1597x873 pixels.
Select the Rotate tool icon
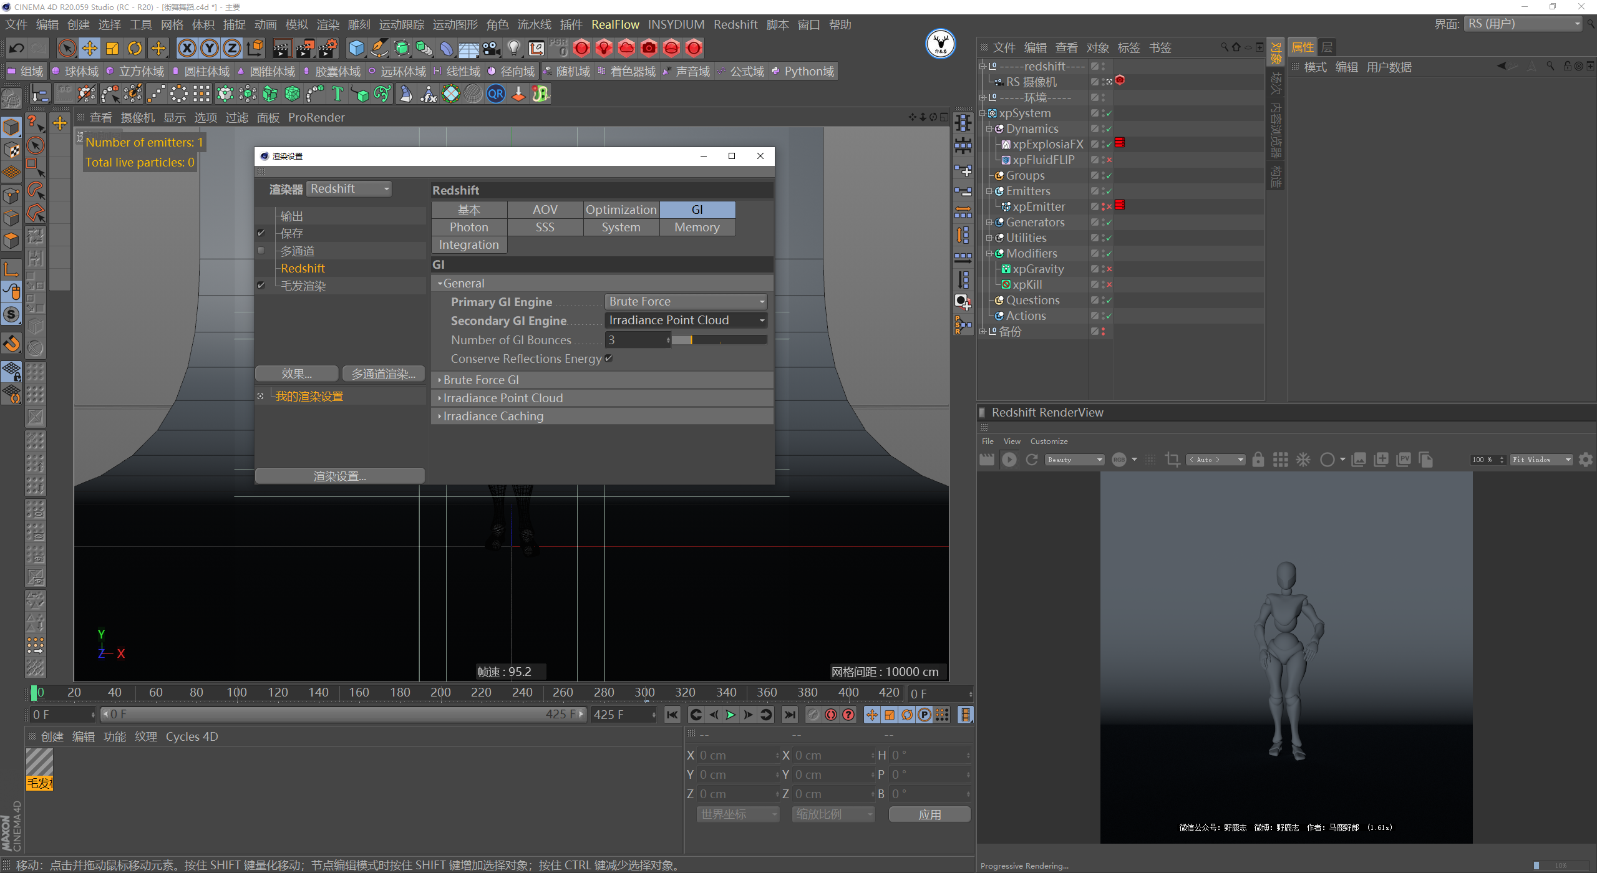(135, 48)
